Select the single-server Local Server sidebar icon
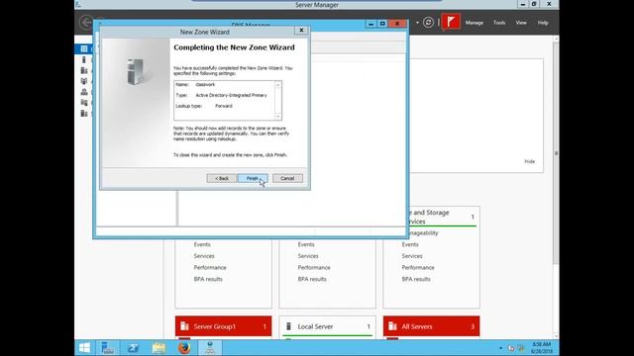Viewport: 634px width, 356px height. [x=83, y=59]
